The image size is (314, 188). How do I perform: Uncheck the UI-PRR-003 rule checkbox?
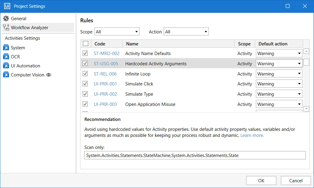pyautogui.click(x=85, y=104)
